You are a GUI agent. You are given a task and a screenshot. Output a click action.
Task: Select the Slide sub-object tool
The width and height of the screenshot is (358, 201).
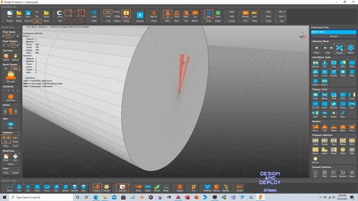pos(315,72)
